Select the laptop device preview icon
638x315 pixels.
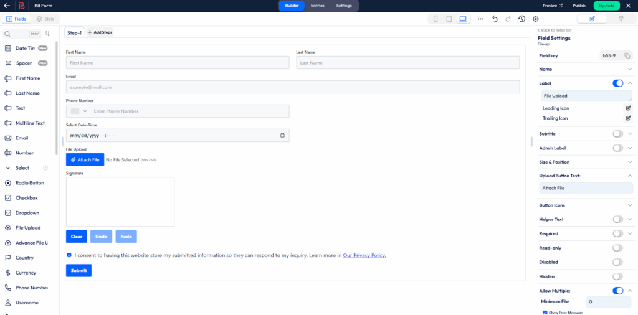pyautogui.click(x=463, y=19)
